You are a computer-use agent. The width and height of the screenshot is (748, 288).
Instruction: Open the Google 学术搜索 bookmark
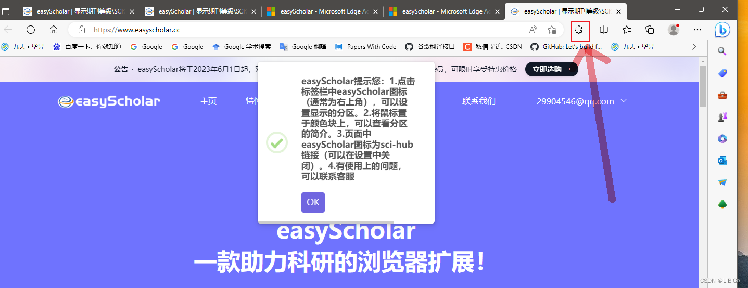click(x=242, y=47)
